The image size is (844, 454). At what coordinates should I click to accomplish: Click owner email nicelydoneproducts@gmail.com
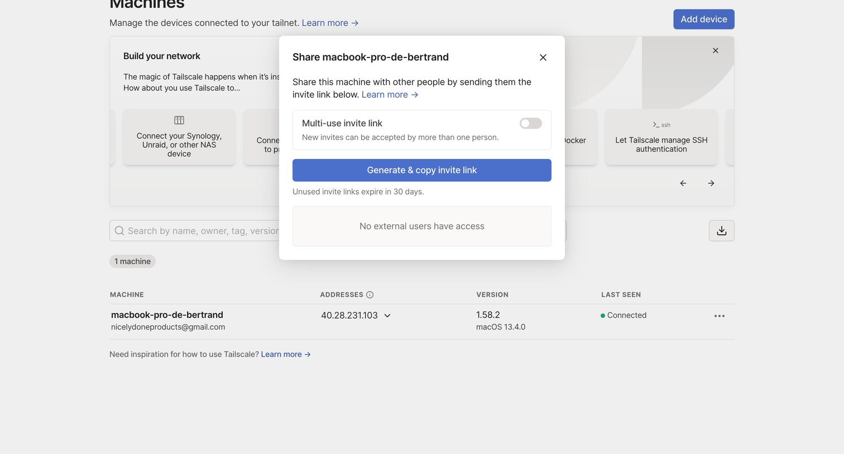(x=168, y=327)
